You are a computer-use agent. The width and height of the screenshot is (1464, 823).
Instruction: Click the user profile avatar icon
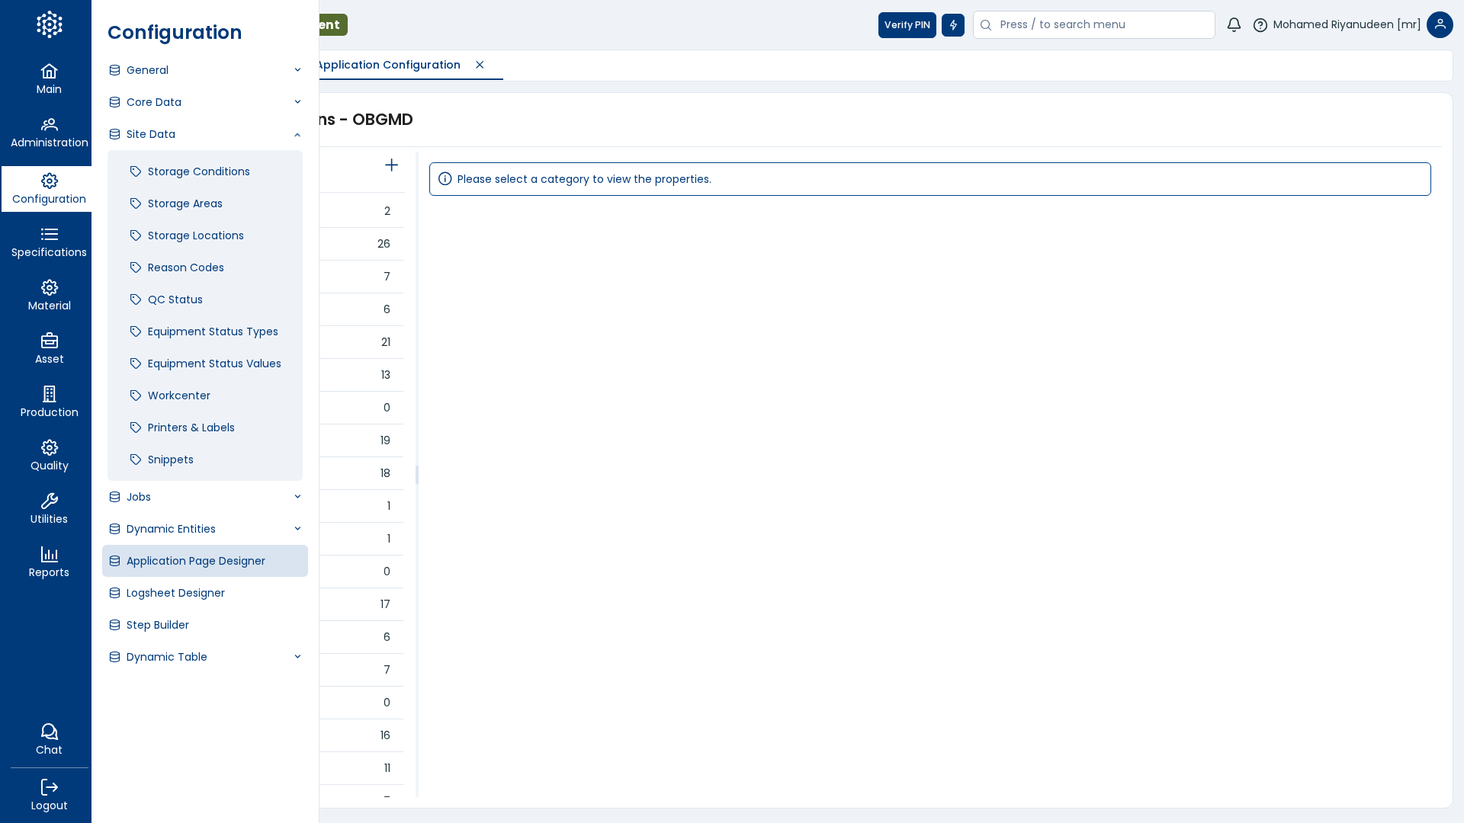point(1440,25)
